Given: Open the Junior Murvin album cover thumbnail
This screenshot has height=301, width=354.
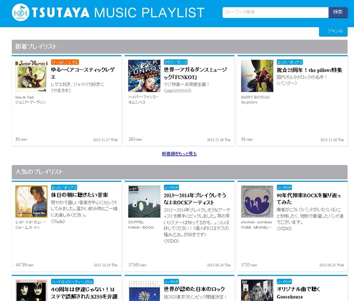Looking at the screenshot, I should coord(32,76).
